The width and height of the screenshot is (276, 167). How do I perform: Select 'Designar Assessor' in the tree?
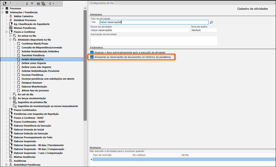tap(32, 83)
